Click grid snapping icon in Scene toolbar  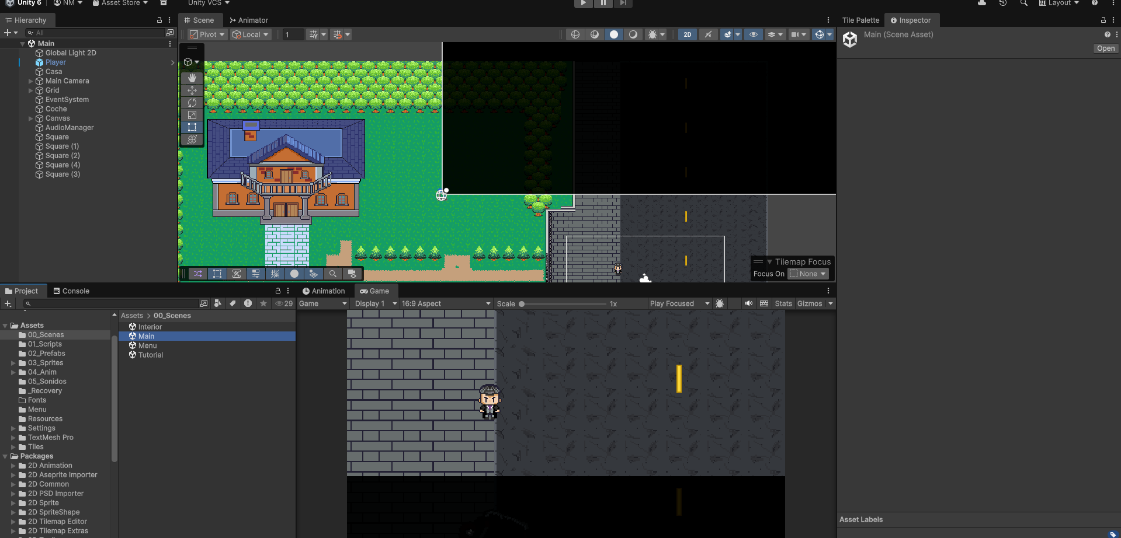click(x=314, y=34)
